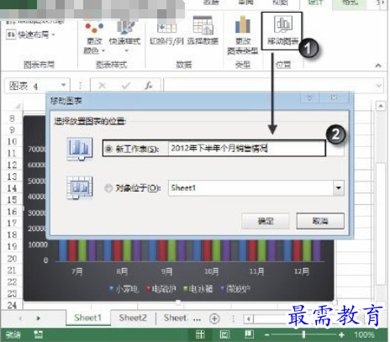Open the Format (格式) ribbon tab

350,3
